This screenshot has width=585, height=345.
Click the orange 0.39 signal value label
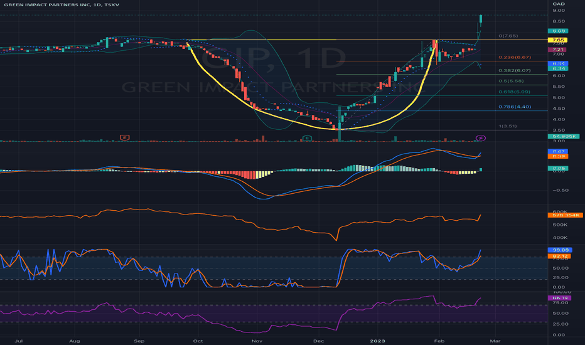coord(558,156)
